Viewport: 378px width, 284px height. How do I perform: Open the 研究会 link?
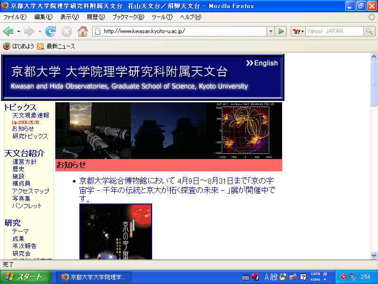coord(21,254)
